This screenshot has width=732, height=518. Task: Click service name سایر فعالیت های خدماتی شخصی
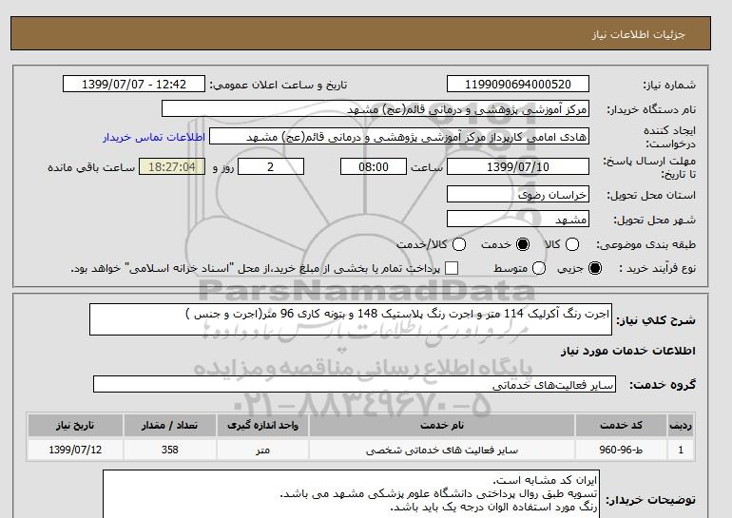point(442,450)
